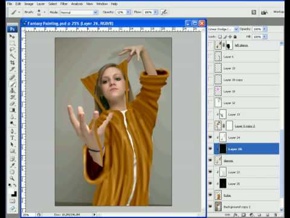Hide Layer 25 with eye icon
This screenshot has height=218, width=290.
point(210,183)
